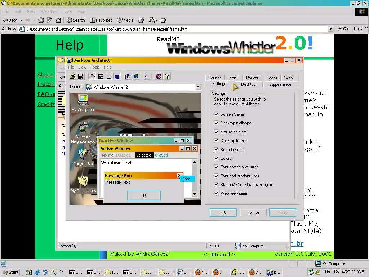Expand the Theme dropdown list
This screenshot has height=277, width=369.
click(198, 87)
